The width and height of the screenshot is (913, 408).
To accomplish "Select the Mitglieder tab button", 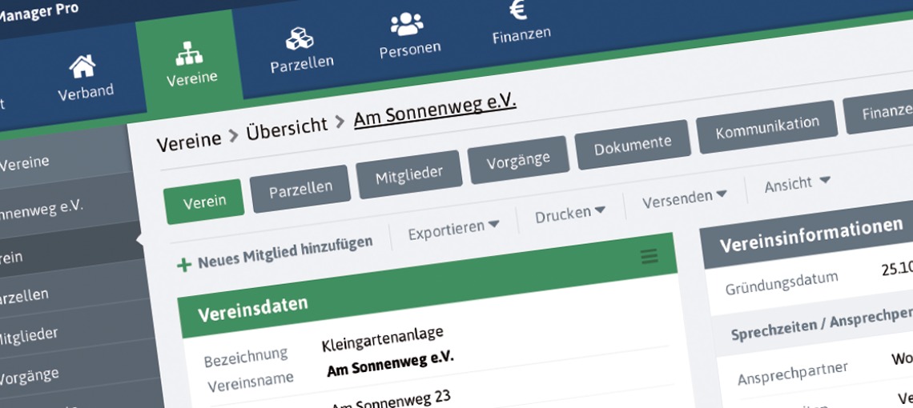I will tap(408, 174).
